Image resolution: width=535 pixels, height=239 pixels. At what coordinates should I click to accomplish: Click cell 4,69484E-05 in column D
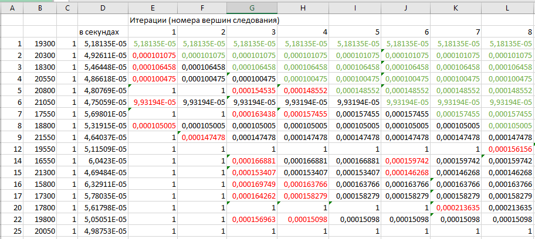point(103,172)
